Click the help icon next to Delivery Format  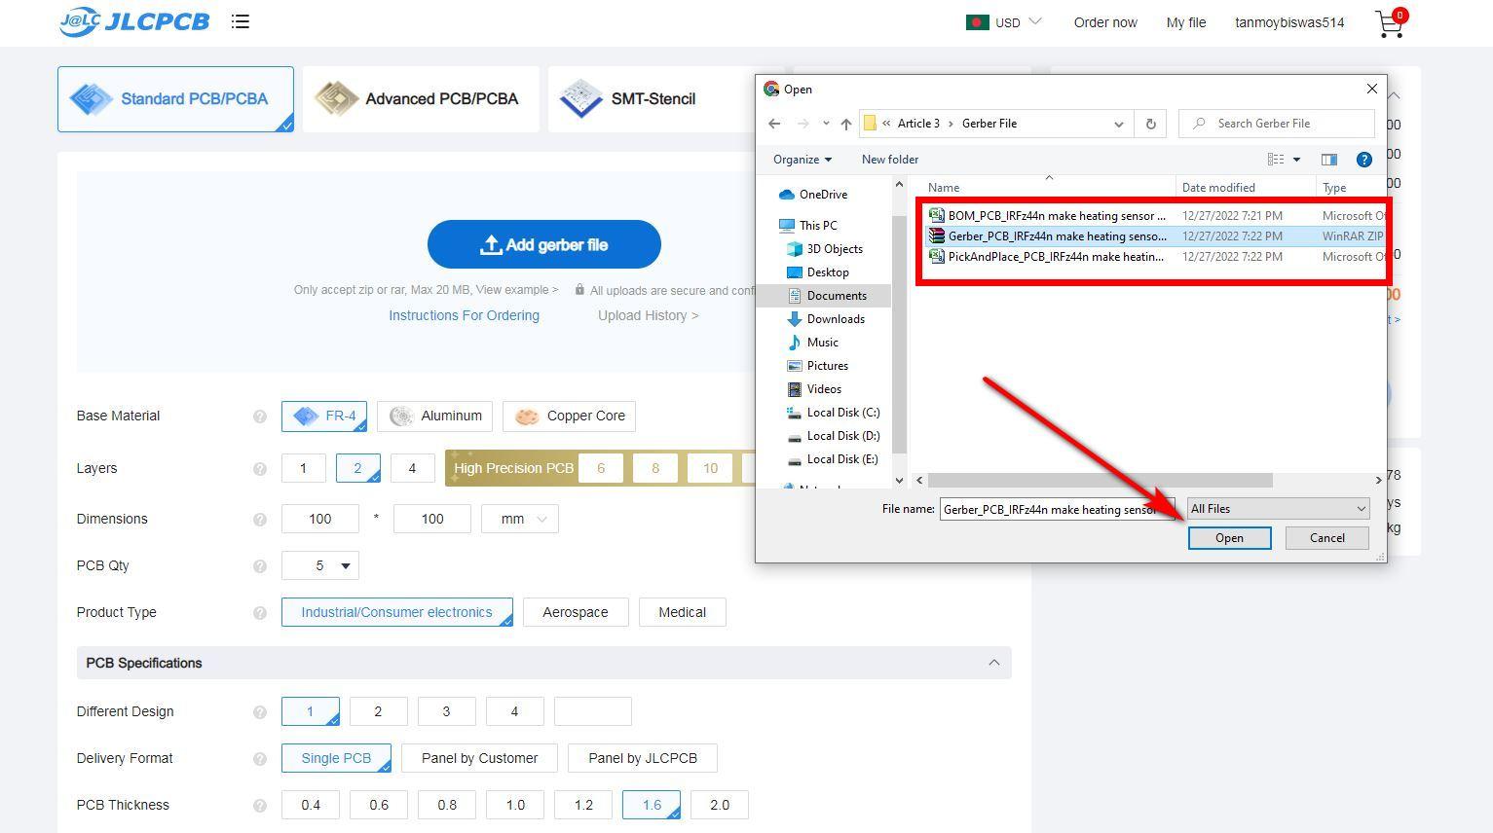point(260,759)
